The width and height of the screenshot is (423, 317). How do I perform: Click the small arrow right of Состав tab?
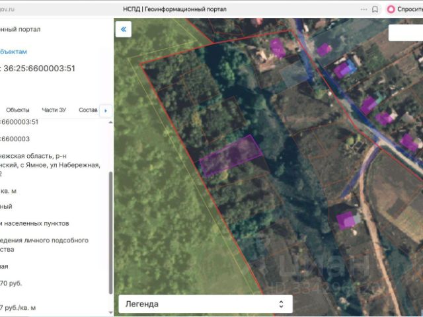click(106, 110)
